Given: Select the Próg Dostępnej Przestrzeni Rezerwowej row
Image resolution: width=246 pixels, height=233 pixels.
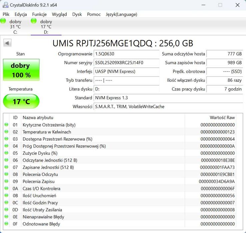Looking at the screenshot, I should (x=120, y=146).
